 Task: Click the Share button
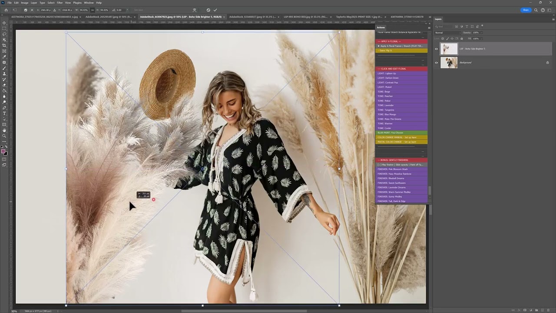pos(526,10)
